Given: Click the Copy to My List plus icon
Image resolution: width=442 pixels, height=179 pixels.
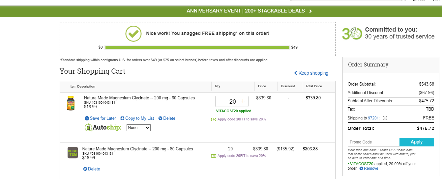Looking at the screenshot, I should pyautogui.click(x=122, y=118).
